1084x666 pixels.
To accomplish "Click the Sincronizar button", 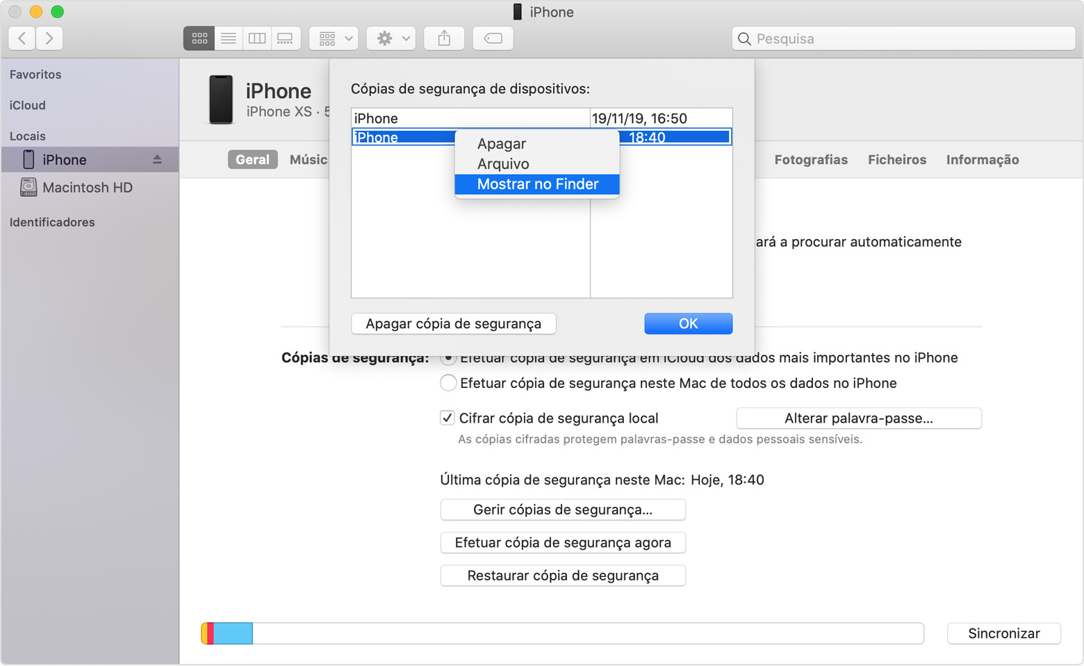I will (1004, 633).
